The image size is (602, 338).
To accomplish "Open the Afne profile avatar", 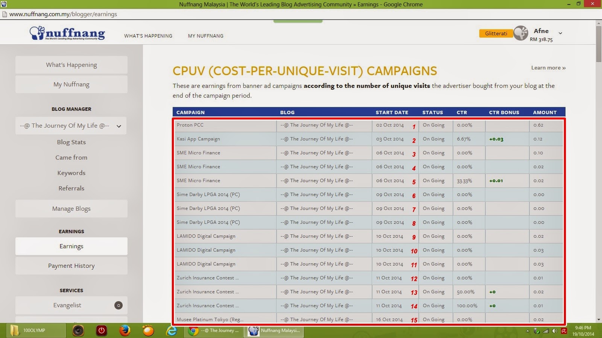I will [x=521, y=33].
